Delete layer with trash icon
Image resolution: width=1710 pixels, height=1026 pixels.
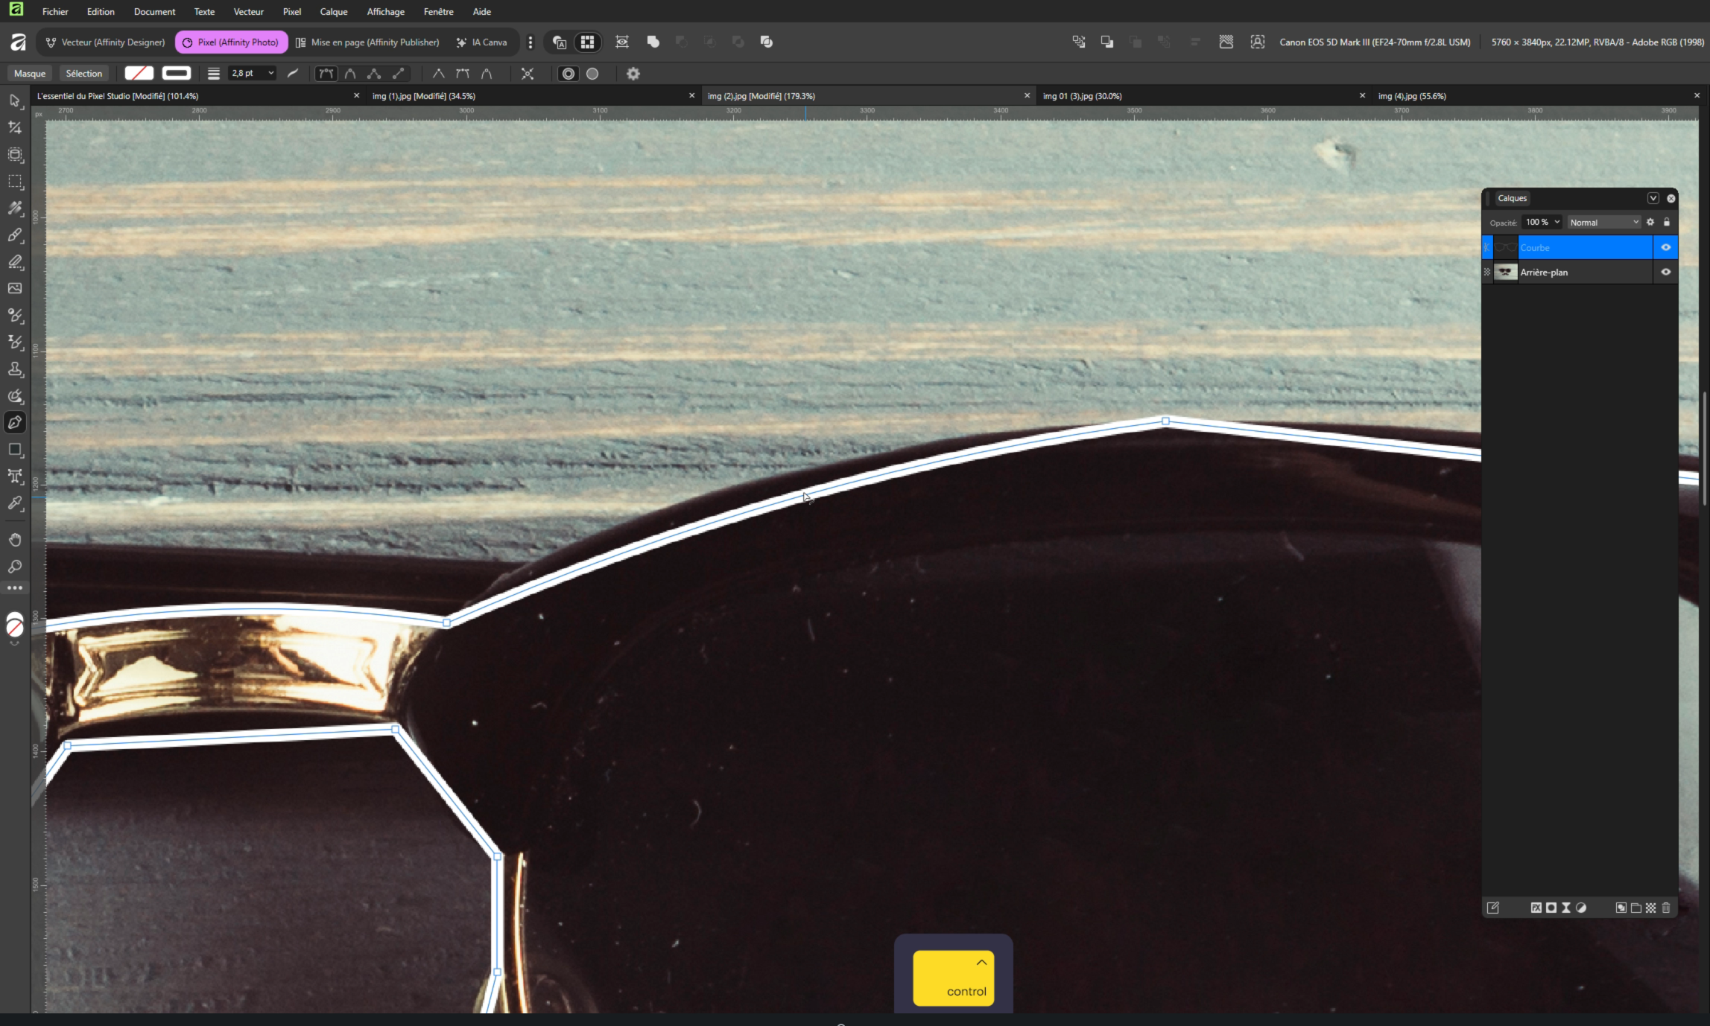[1666, 908]
